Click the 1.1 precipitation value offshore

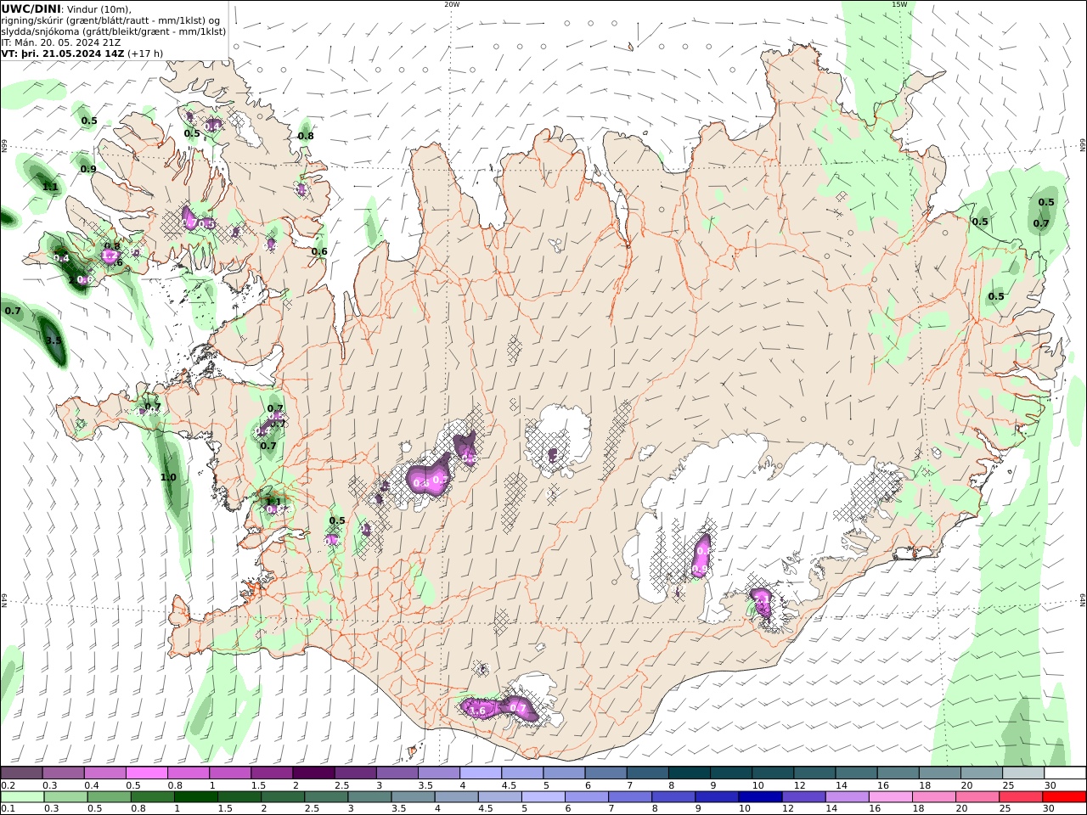point(50,187)
